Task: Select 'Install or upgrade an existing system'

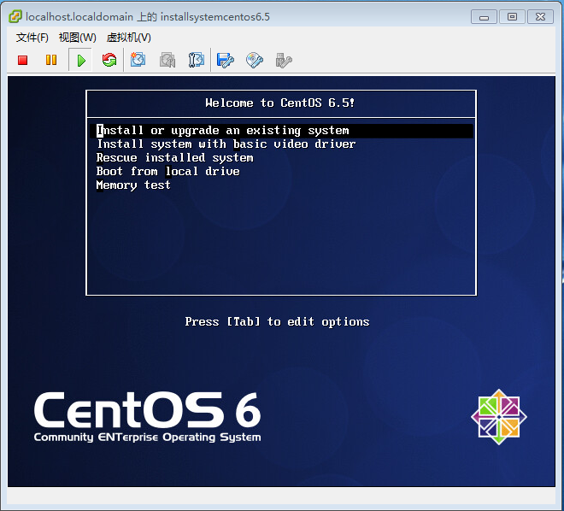Action: [x=282, y=131]
